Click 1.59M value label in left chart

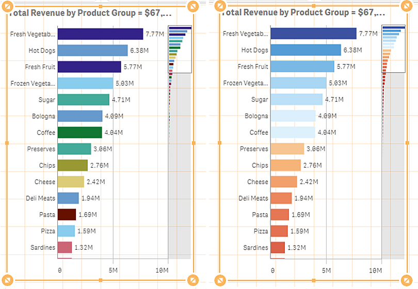(x=86, y=231)
